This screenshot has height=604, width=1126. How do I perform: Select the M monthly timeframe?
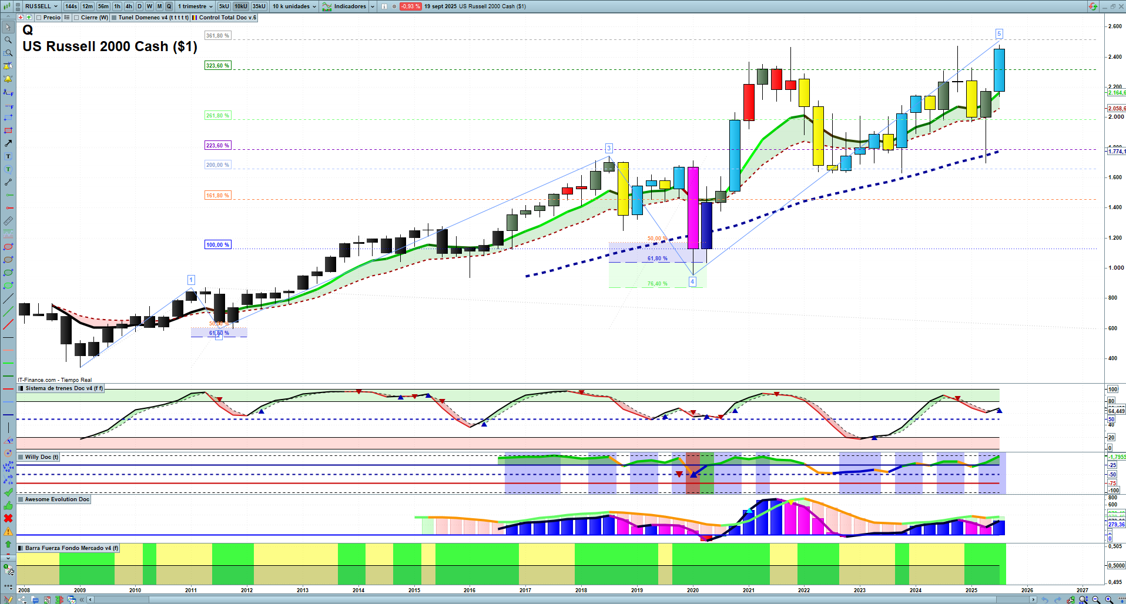(x=159, y=6)
